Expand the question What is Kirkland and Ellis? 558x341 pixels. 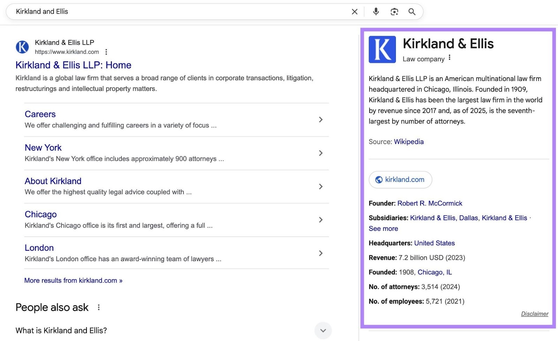point(323,331)
